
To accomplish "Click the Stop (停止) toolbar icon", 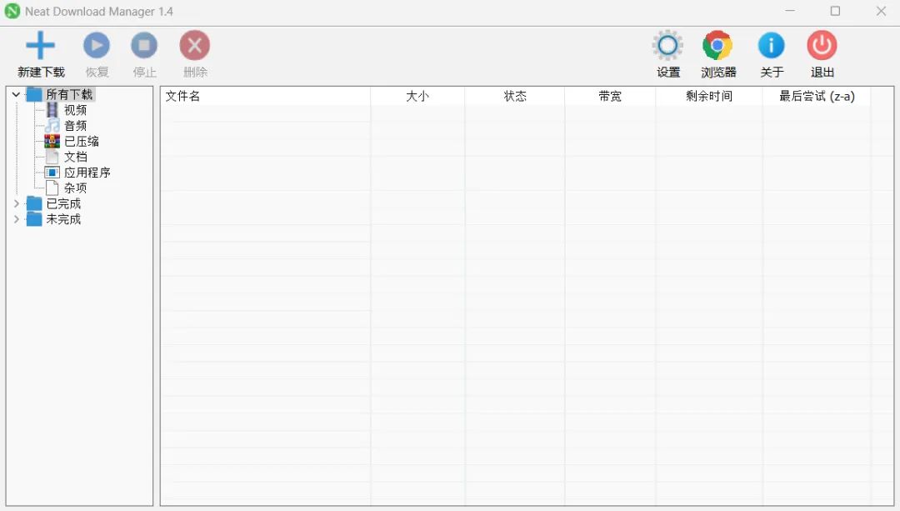I will point(144,46).
